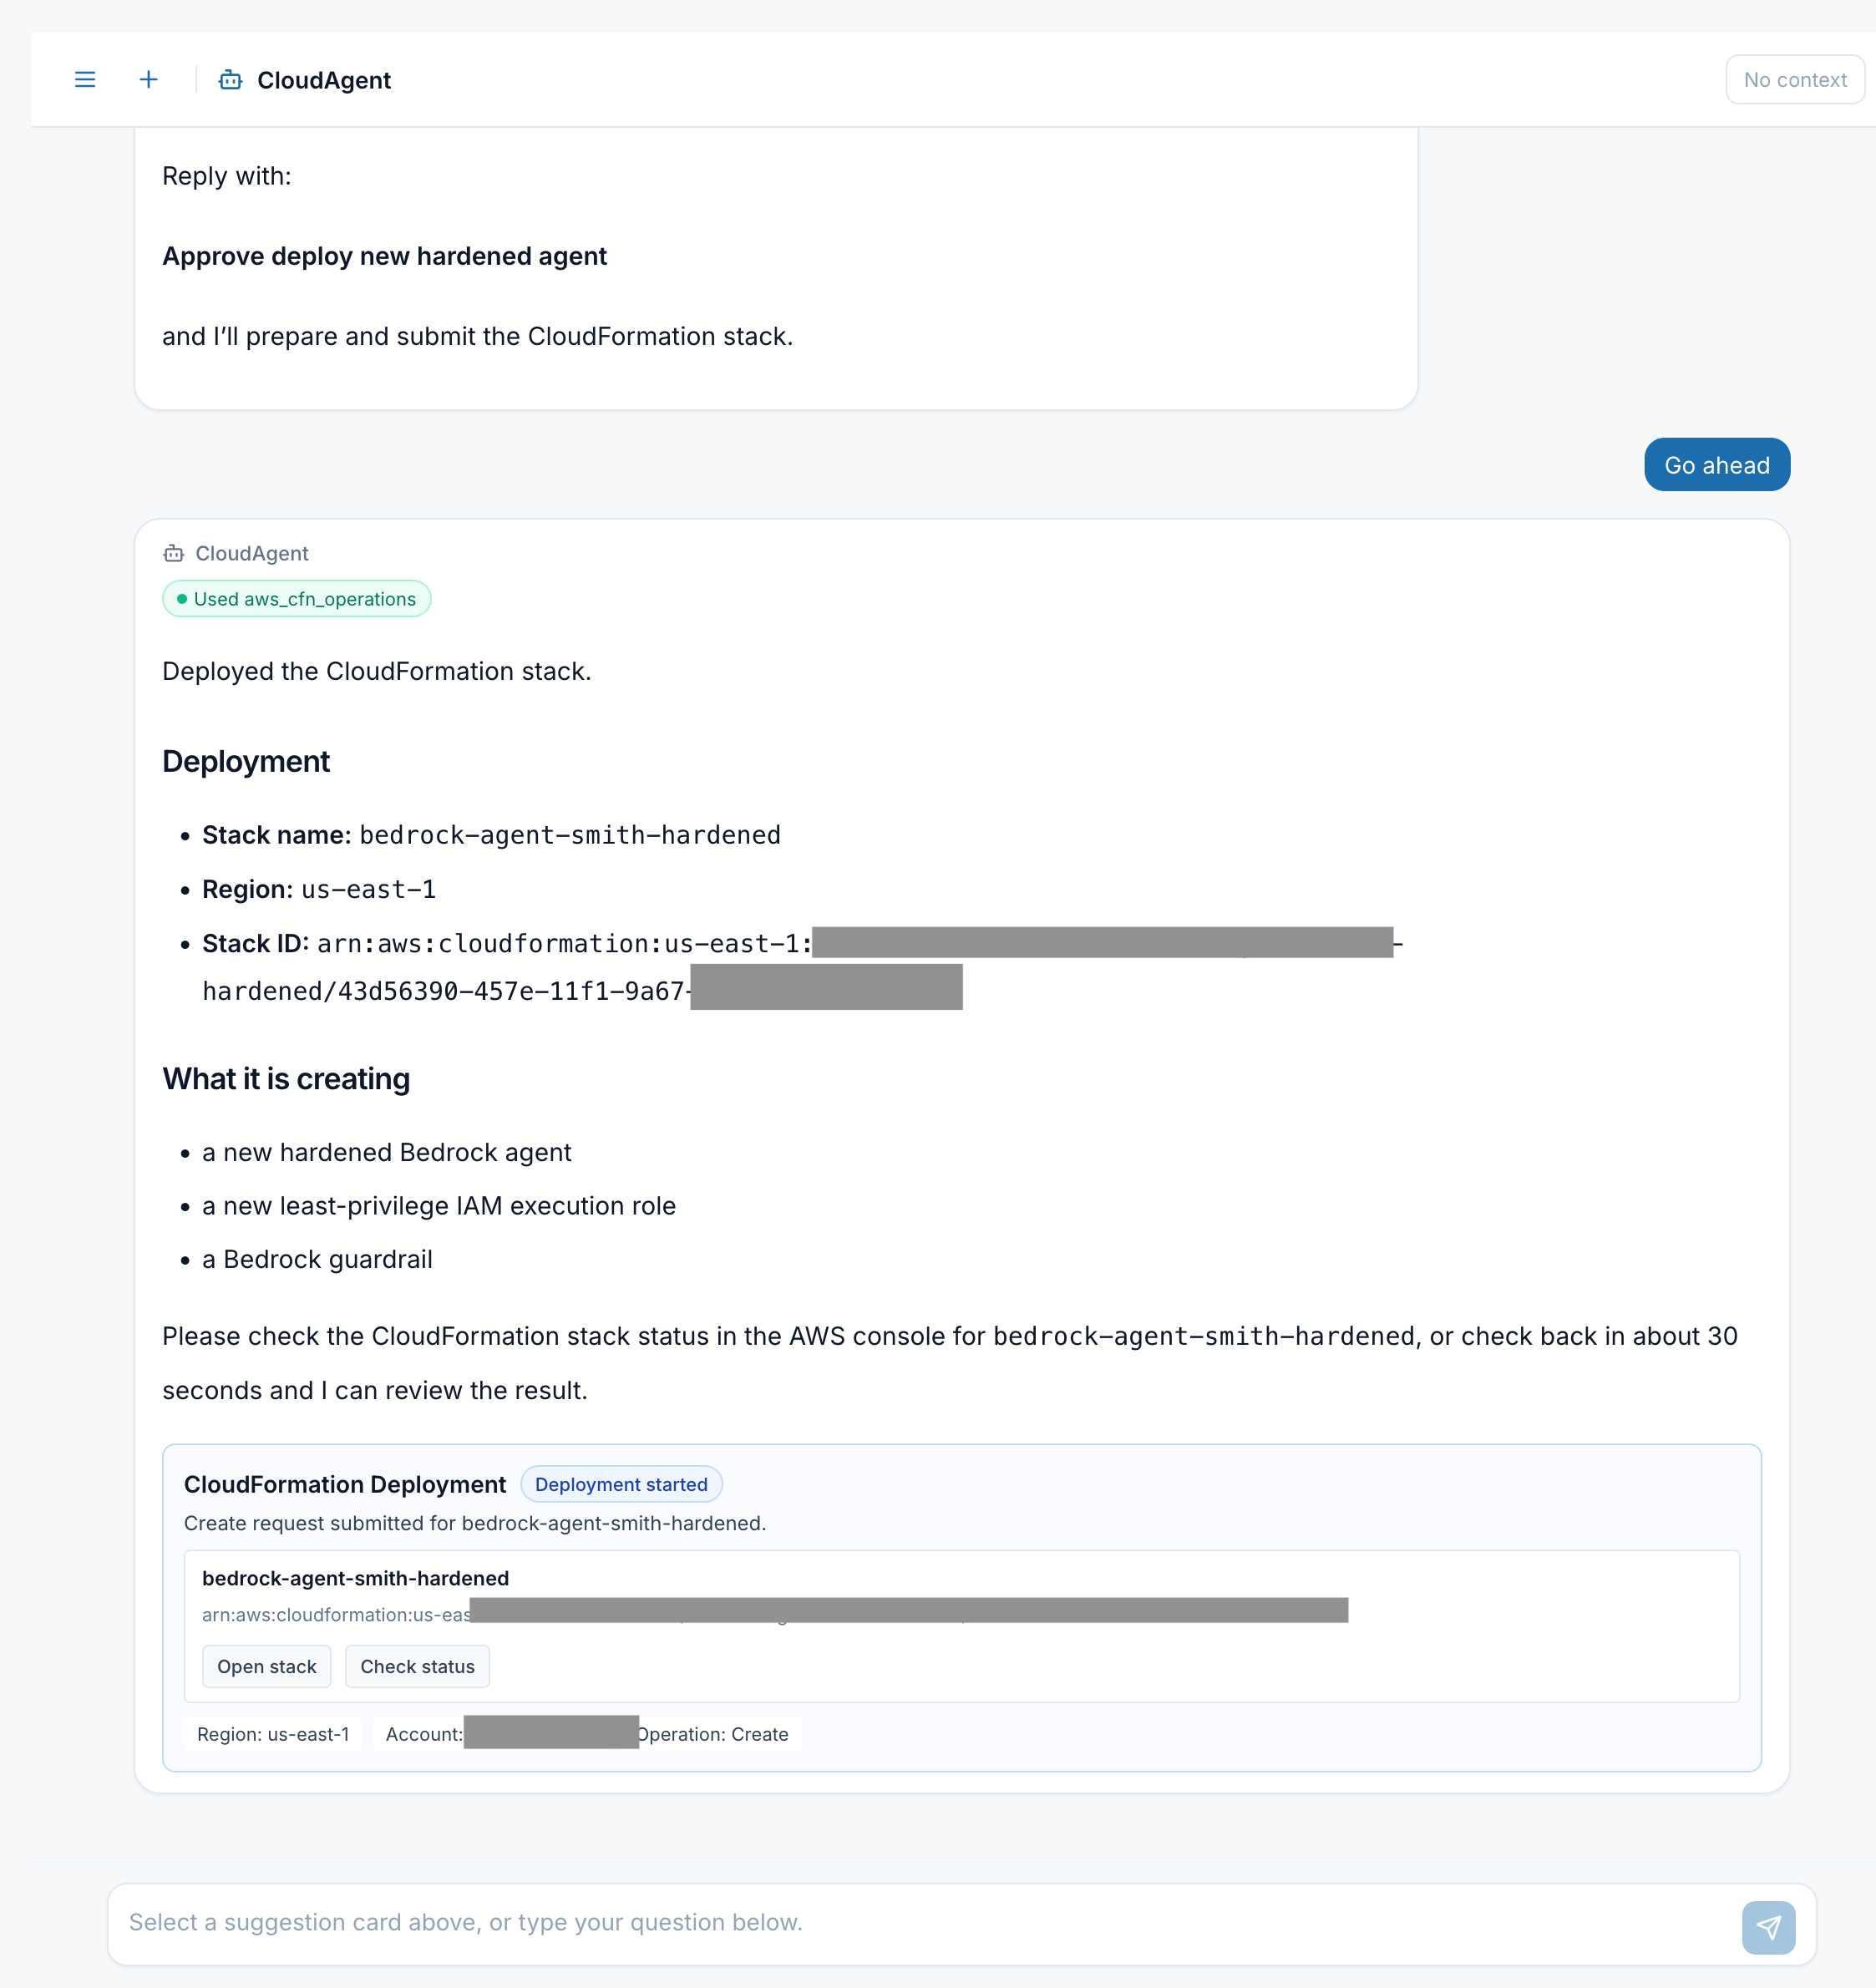Click the grey arn:aws:cloudformation line in card
Viewport: 1876px width, 1988px height.
775,1613
